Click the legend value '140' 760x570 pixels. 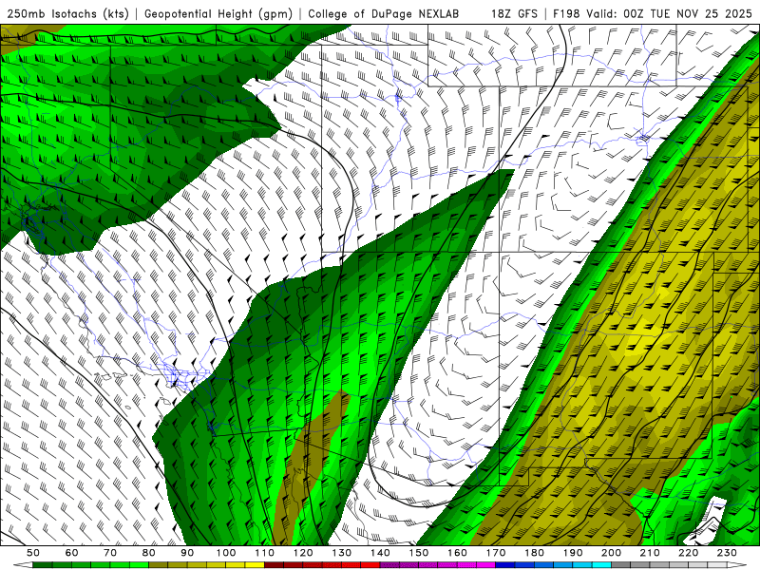pyautogui.click(x=379, y=553)
